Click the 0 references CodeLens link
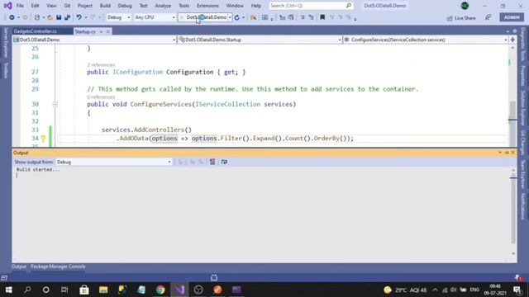Image resolution: width=529 pixels, height=297 pixels. tap(101, 97)
